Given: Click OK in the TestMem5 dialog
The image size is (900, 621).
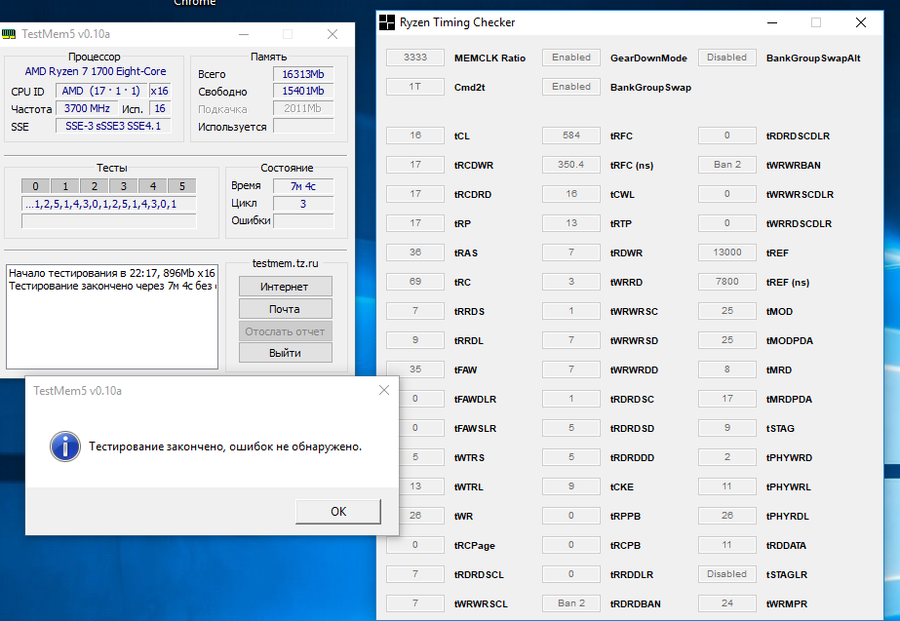Looking at the screenshot, I should click(x=338, y=511).
